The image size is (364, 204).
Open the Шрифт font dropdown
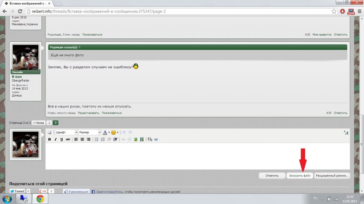tap(66, 132)
